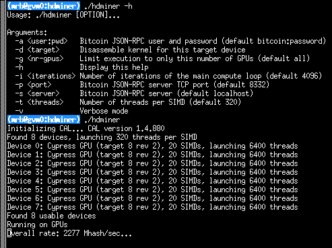This screenshot has width=332, height=248.
Task: Click the 'Found 8 usable devices' line
Action: point(51,216)
